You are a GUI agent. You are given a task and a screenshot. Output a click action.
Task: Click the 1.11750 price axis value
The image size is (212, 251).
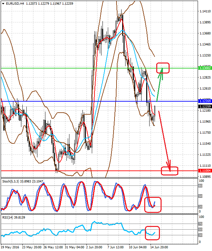click(205, 133)
